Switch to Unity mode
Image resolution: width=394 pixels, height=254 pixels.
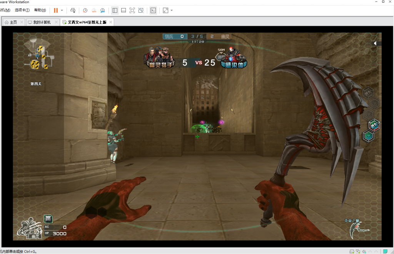coord(141,10)
